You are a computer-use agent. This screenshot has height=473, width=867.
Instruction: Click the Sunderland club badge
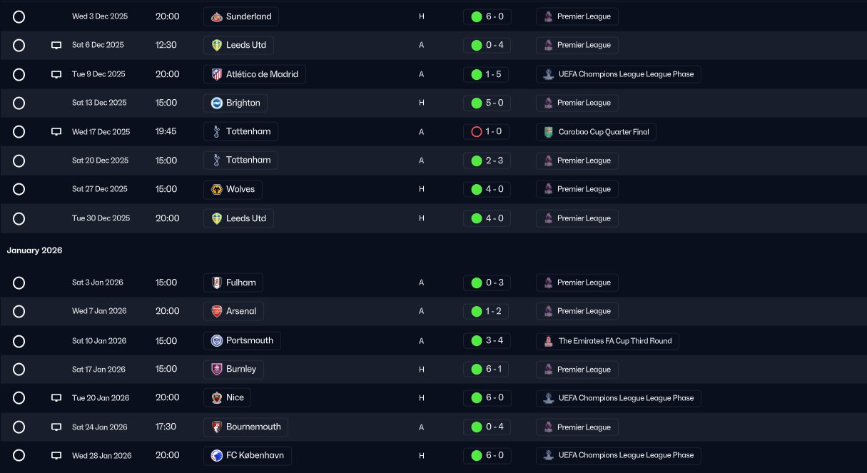217,16
